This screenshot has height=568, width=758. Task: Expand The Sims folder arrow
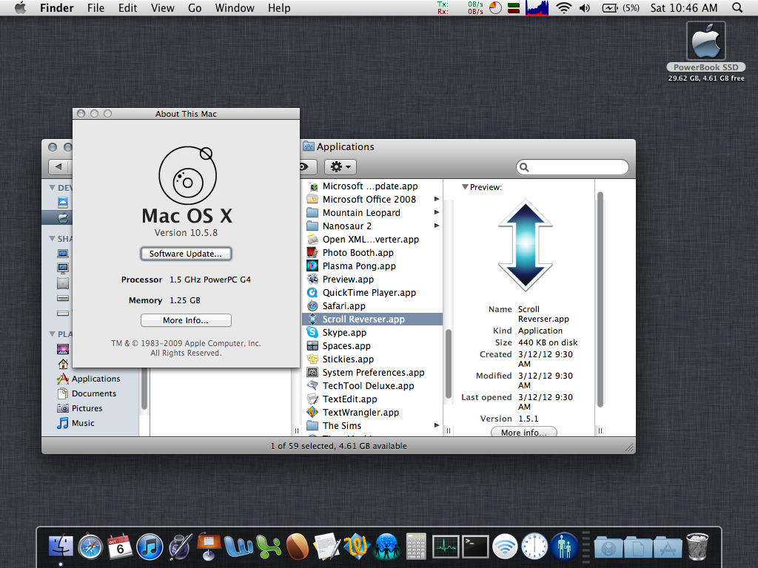437,425
